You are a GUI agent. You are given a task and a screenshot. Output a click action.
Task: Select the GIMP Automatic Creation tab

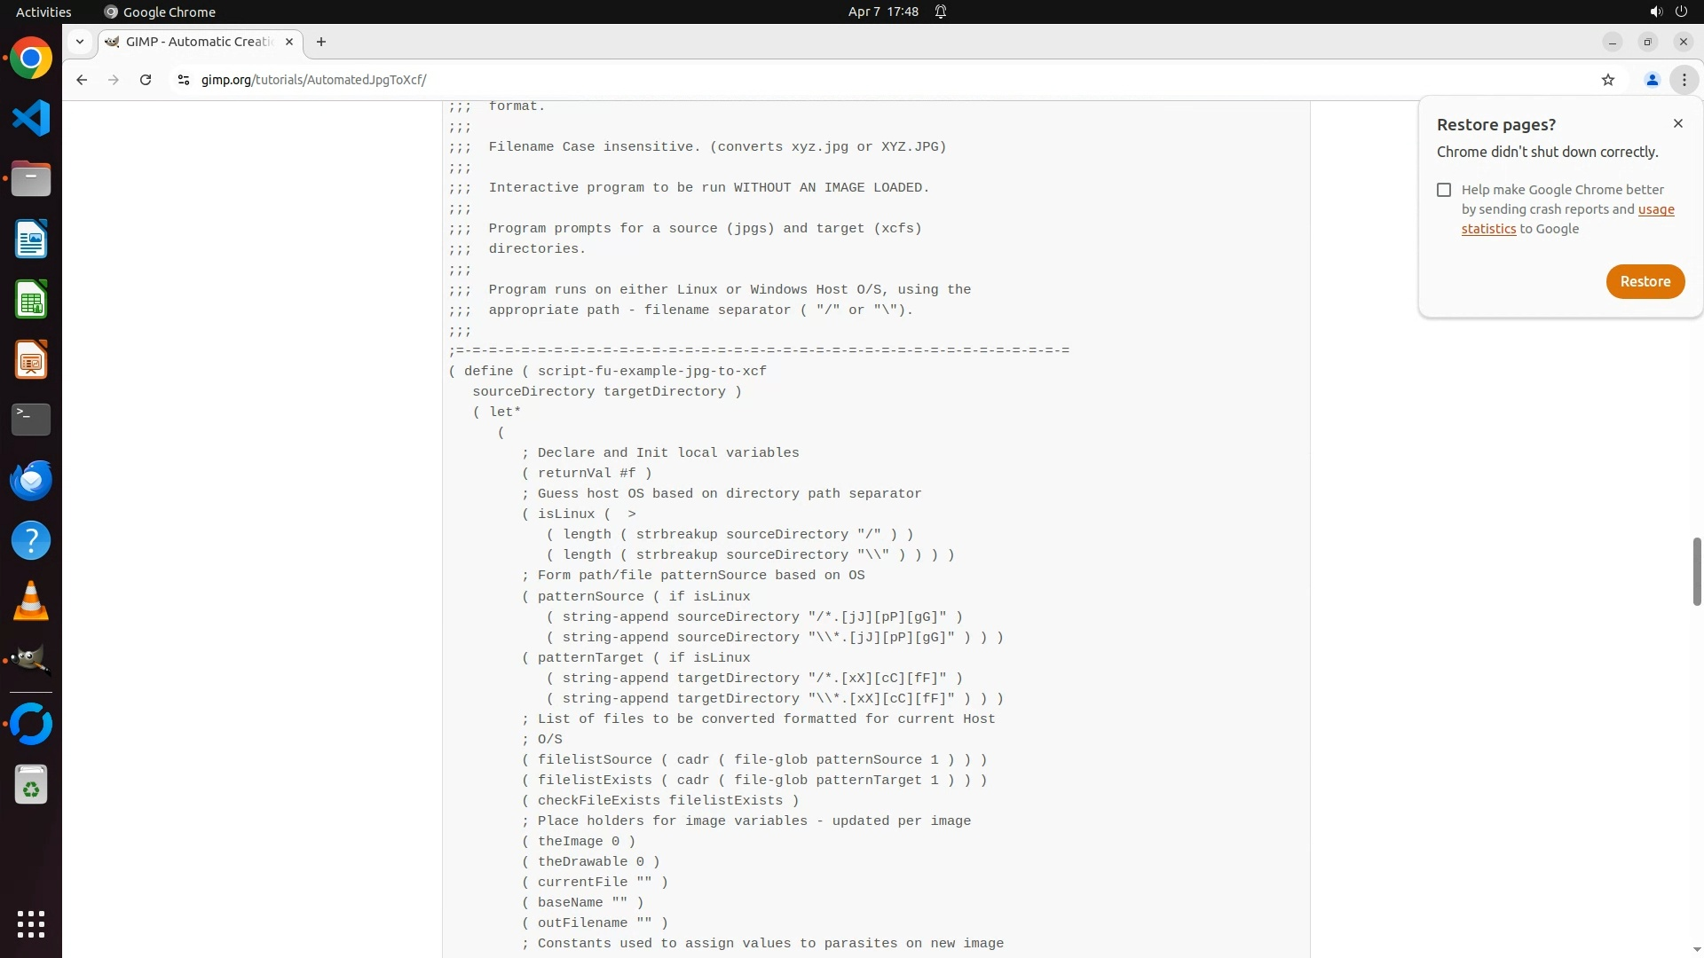199,42
